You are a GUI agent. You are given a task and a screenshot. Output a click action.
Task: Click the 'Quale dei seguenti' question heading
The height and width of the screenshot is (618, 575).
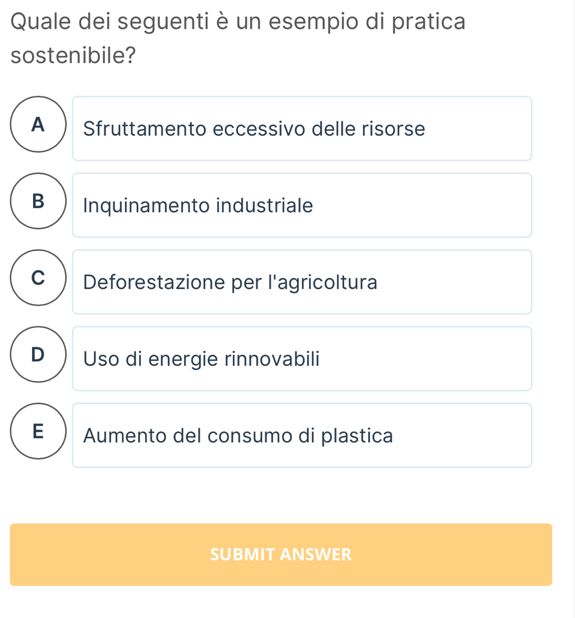coord(238,22)
